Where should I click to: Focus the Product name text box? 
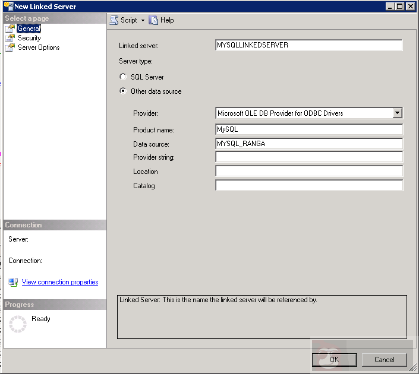(308, 129)
